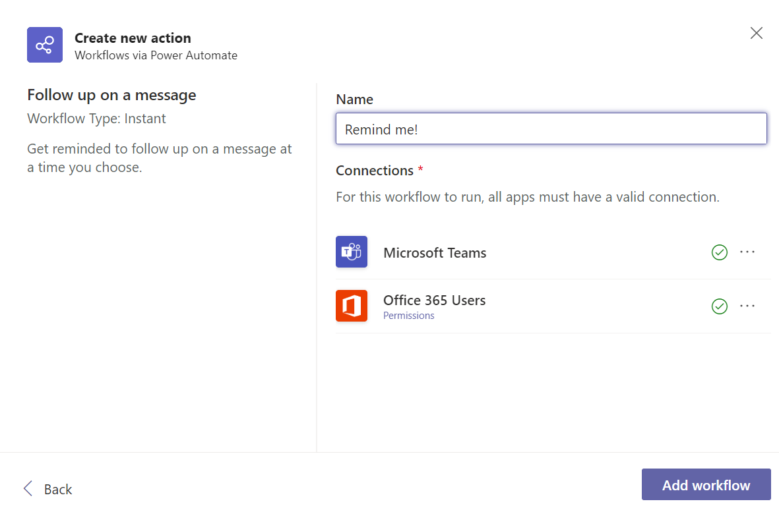Click the Create new action title
The width and height of the screenshot is (779, 514).
[x=133, y=38]
